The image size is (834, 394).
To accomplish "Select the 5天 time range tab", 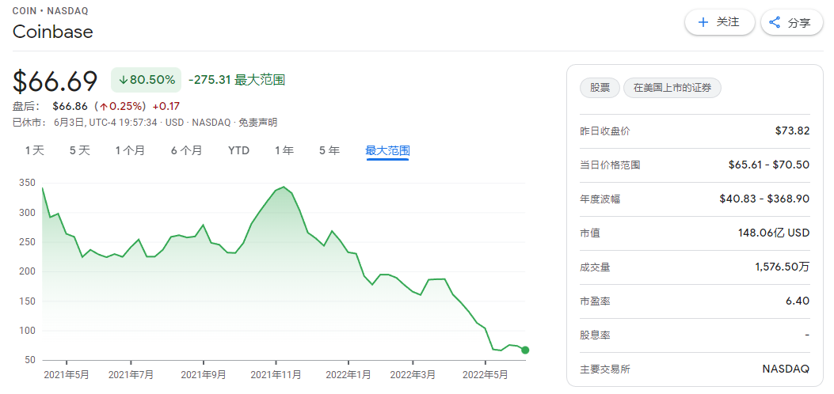I will pos(80,150).
